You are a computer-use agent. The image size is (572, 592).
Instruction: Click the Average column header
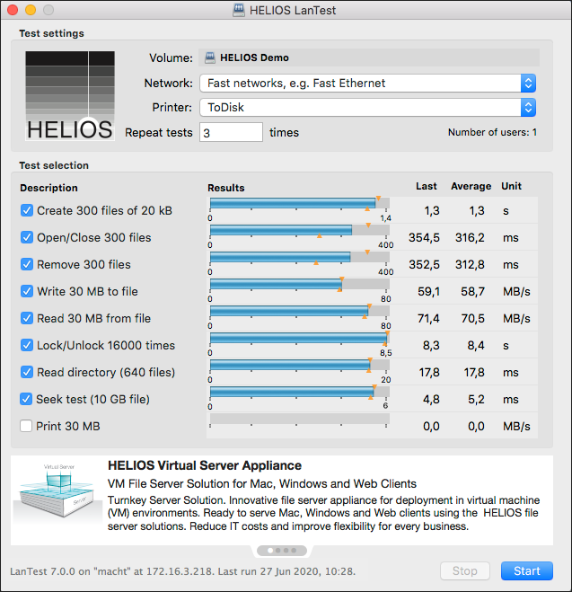pos(471,187)
